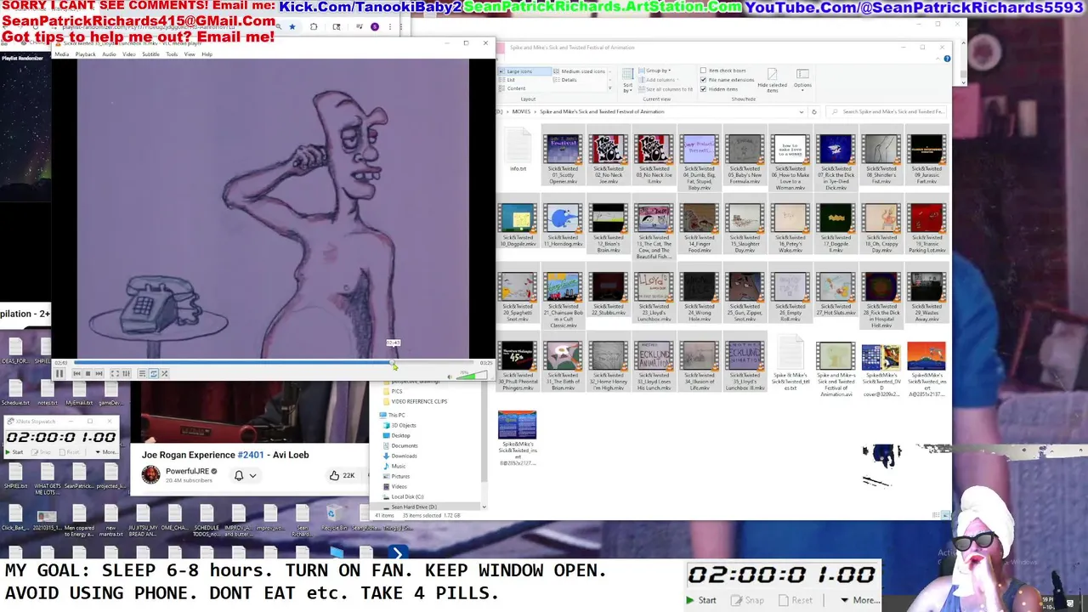
Task: Like the Joe Rogan video (22K)
Action: click(342, 475)
